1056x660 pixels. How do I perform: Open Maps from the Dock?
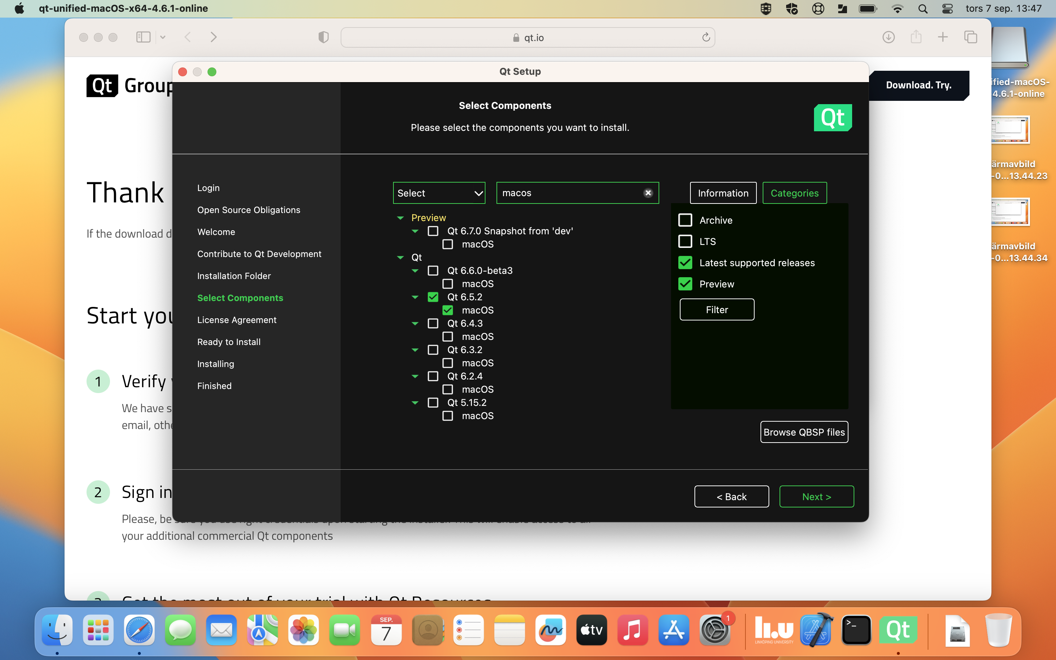pyautogui.click(x=262, y=630)
